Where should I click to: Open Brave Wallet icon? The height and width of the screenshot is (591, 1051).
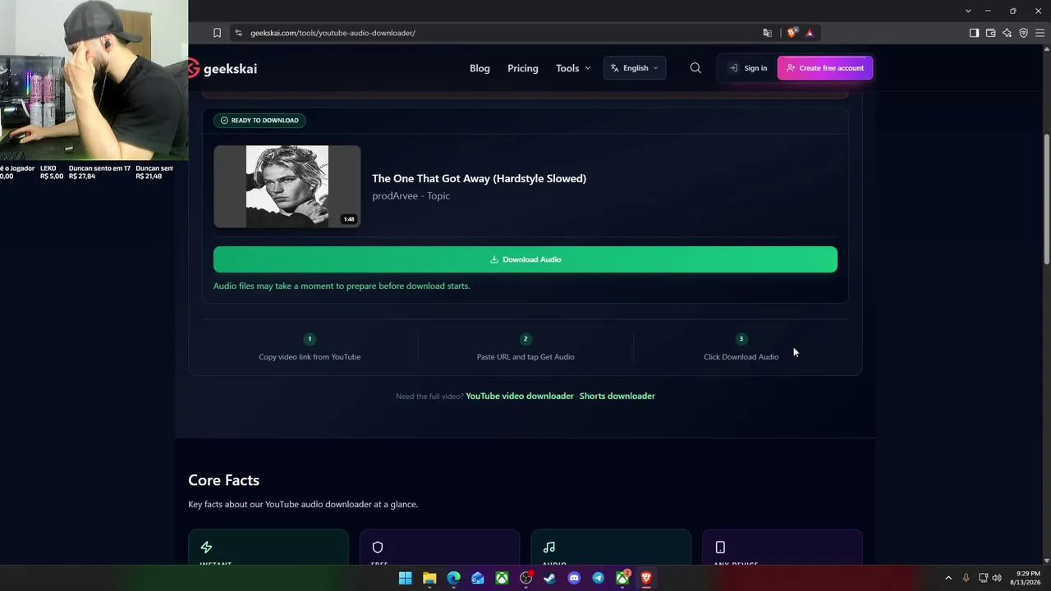[990, 33]
